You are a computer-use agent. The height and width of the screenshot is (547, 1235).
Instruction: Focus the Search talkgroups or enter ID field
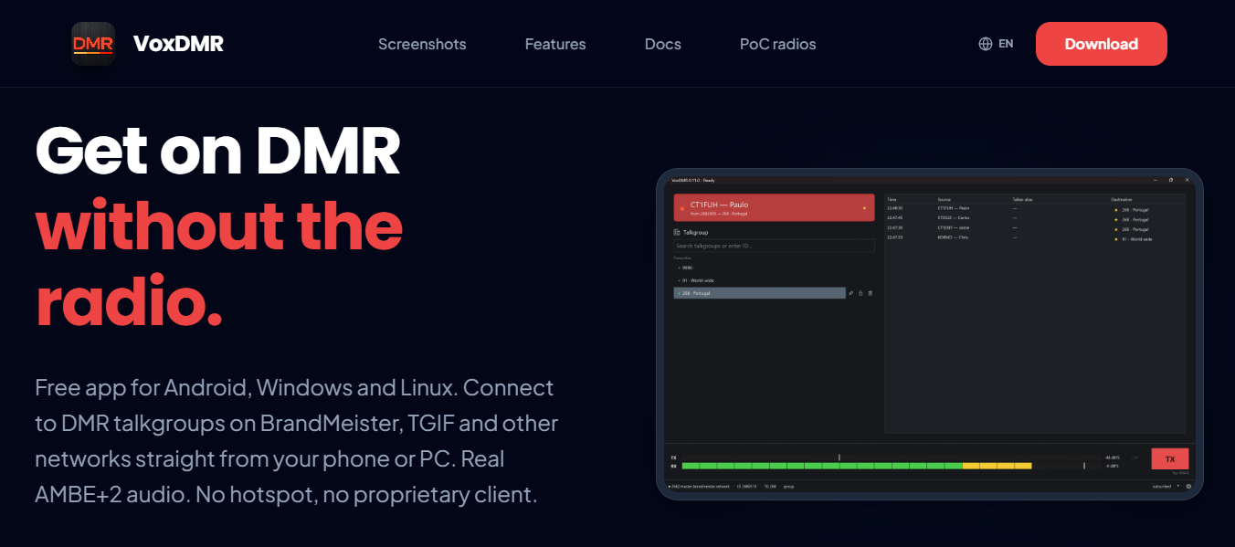774,246
